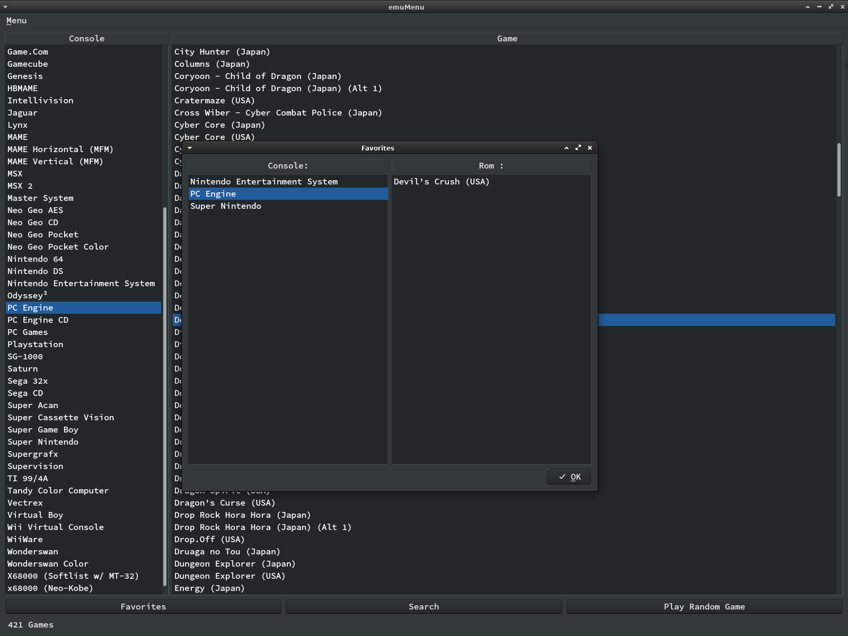Select Devil's Crush (USA) favorite rom

click(491, 182)
